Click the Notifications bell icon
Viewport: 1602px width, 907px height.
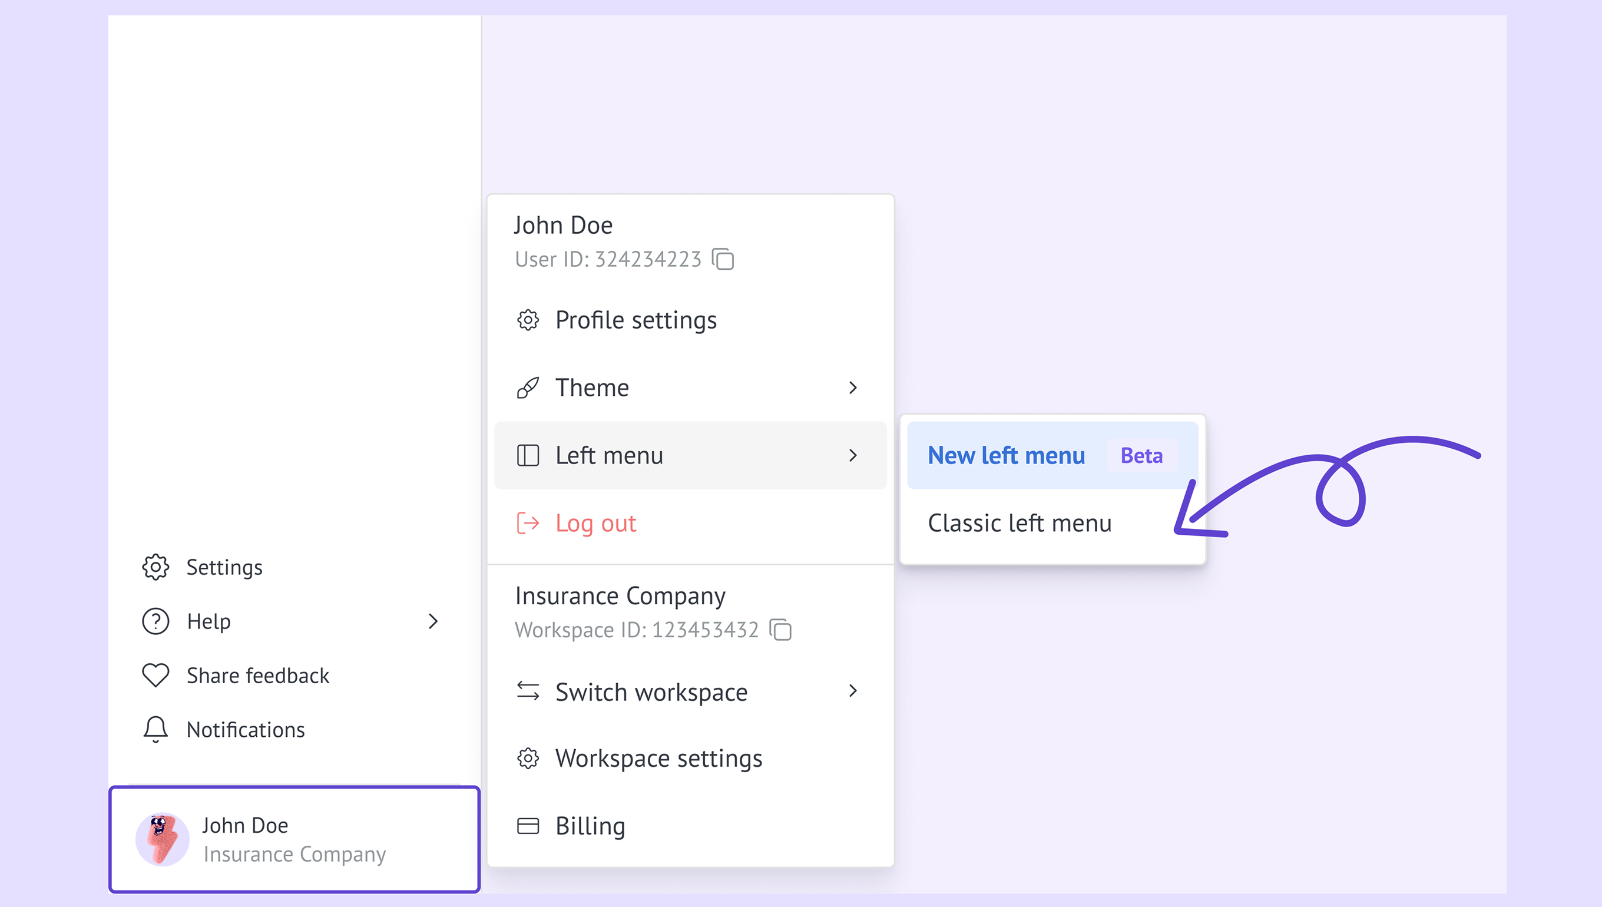(x=155, y=729)
